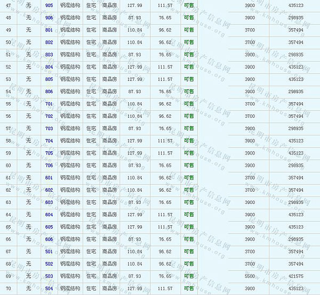Open room 804 details link

click(x=49, y=67)
